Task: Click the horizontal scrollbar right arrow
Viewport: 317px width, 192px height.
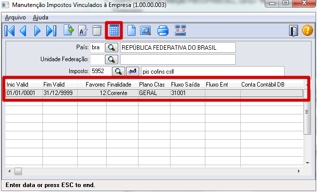Action: [299, 172]
